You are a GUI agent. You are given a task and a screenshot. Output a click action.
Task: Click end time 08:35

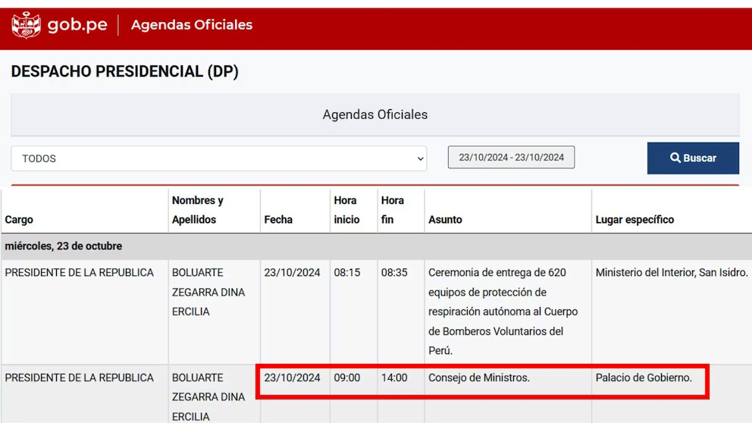point(394,272)
